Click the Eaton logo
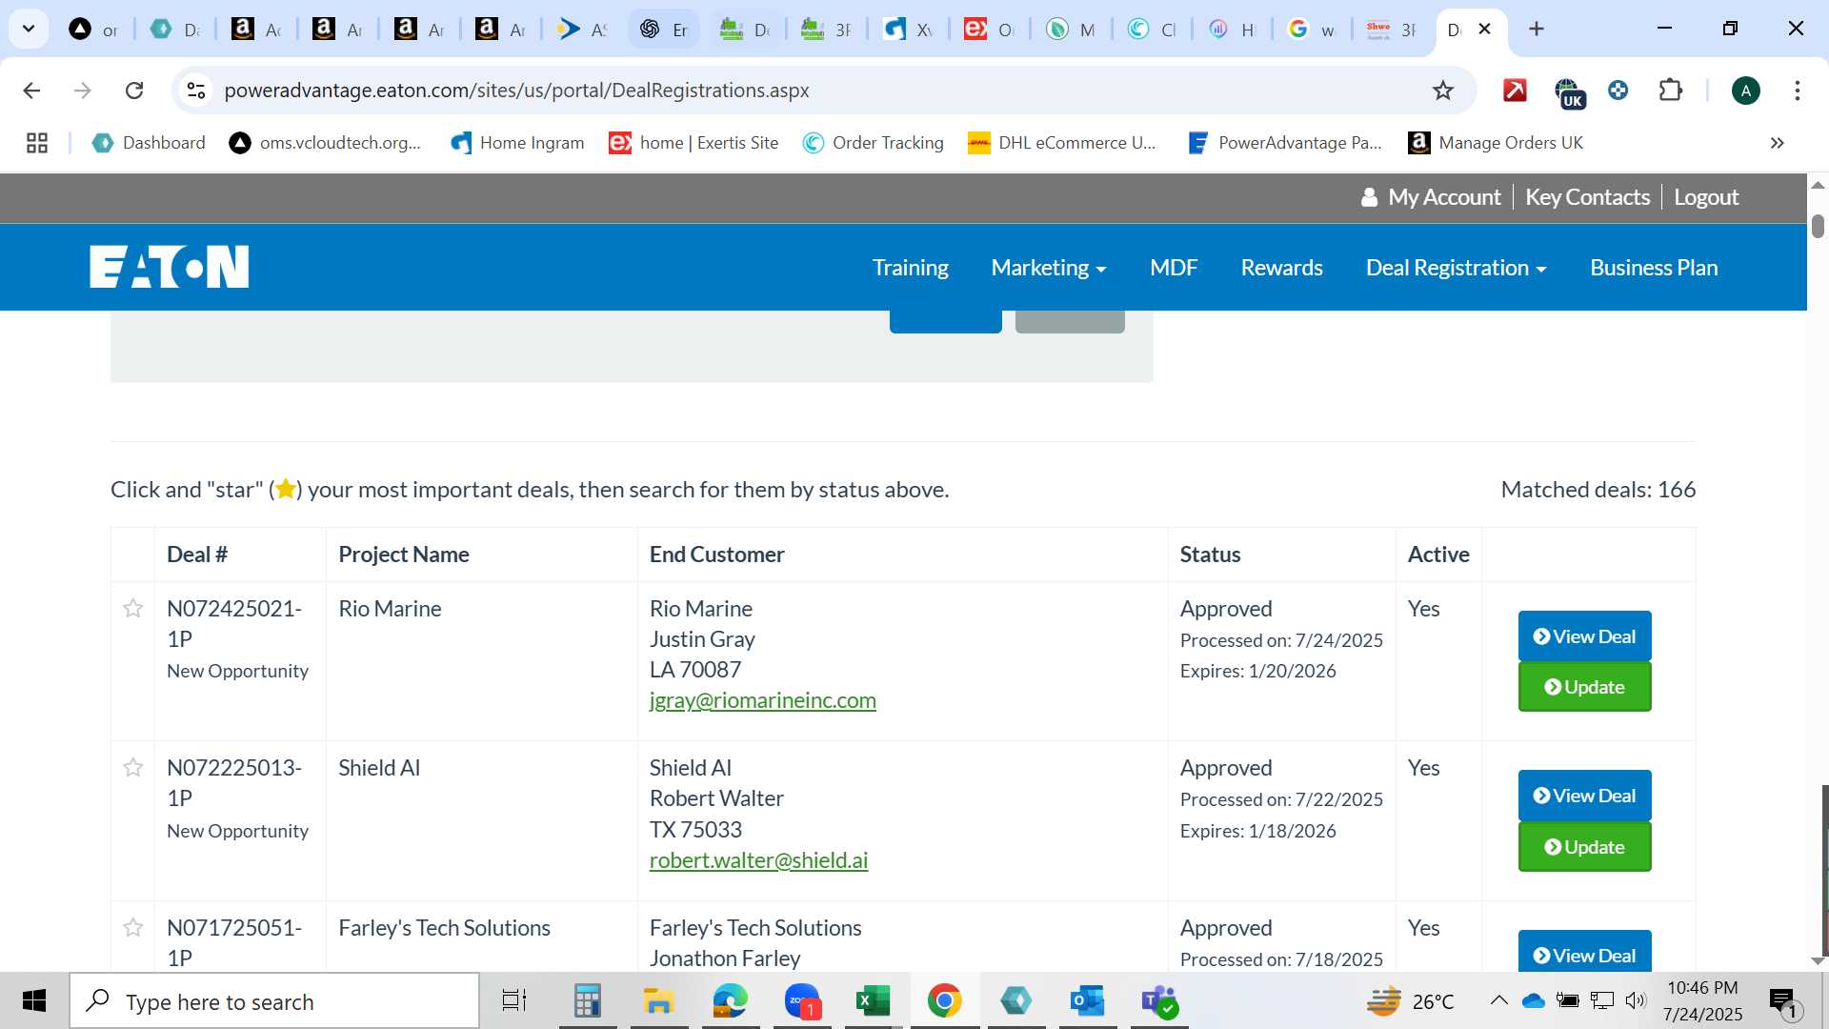1829x1029 pixels. [x=170, y=267]
